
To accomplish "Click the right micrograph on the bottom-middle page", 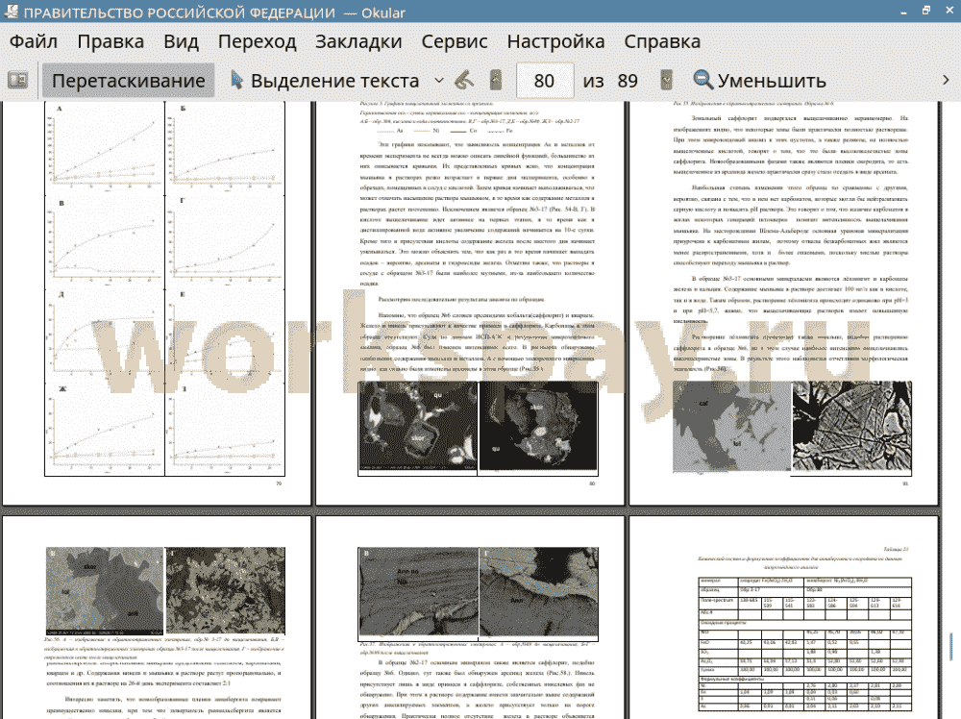I will 539,592.
